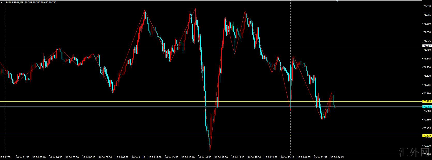The width and height of the screenshot is (432, 160).
Task: Click the 16 Jul 11:10 time label
Action: pos(138,157)
